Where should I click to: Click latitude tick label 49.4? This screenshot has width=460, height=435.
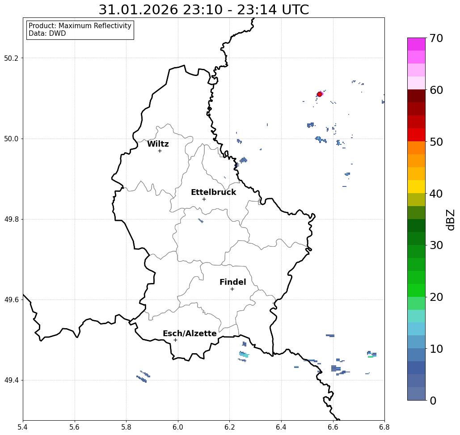[x=11, y=380]
